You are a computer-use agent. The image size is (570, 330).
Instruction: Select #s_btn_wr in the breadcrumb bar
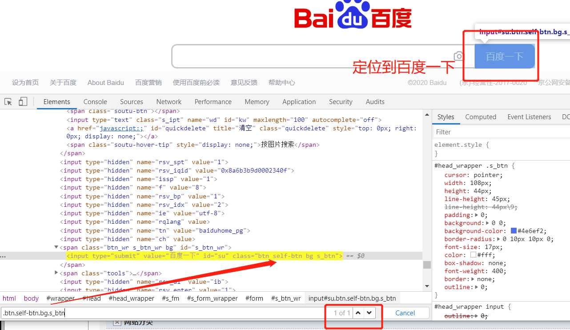click(286, 298)
